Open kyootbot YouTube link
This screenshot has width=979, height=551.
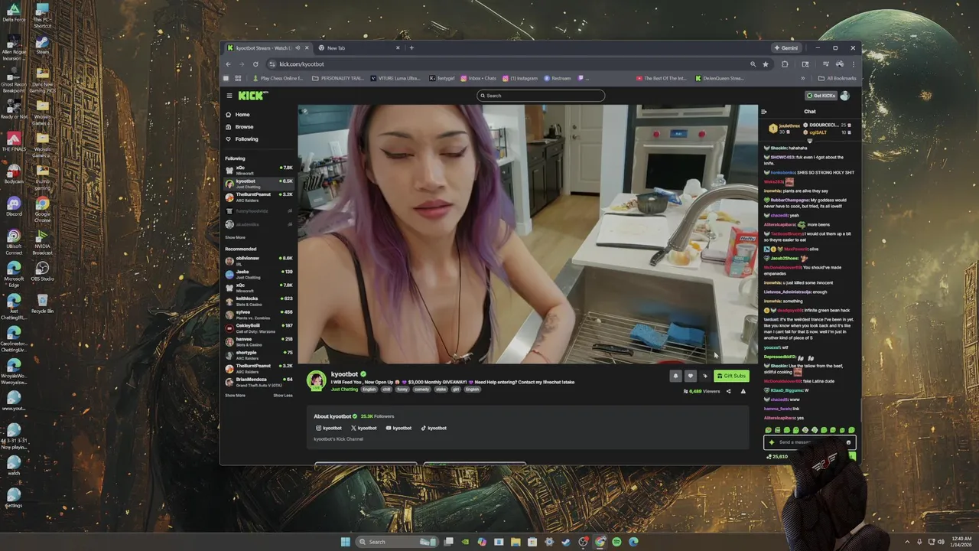coord(398,429)
